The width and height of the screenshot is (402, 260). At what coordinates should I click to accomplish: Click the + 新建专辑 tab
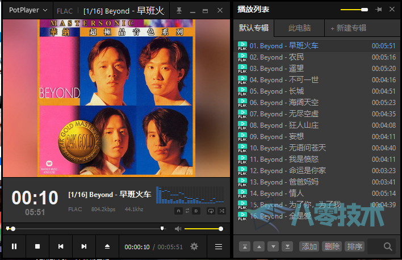pos(348,28)
